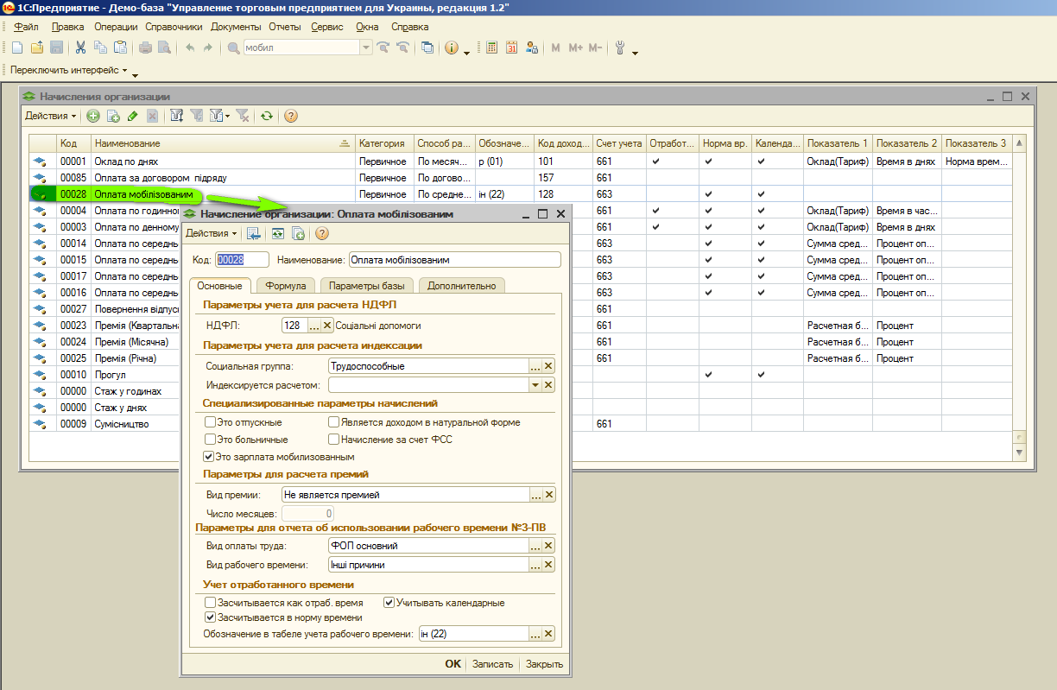Click the Записать button

493,664
